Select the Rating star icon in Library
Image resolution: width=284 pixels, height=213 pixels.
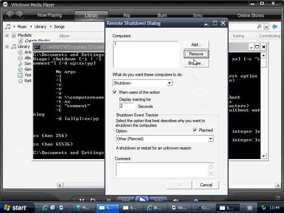[x=20, y=81]
